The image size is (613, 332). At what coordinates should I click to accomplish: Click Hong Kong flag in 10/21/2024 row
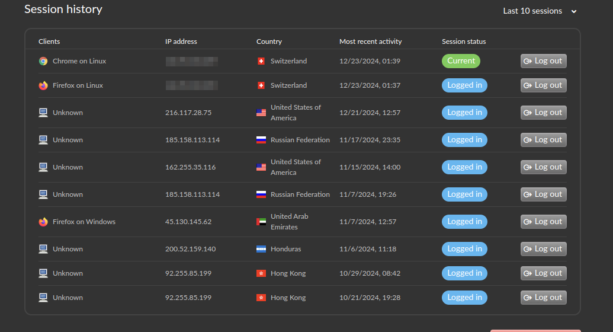(261, 298)
